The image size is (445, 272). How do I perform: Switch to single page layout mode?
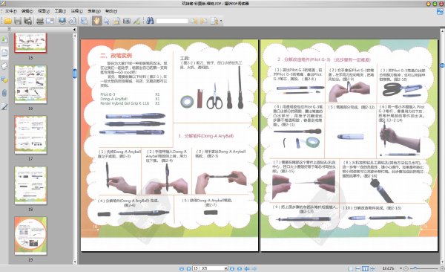pyautogui.click(x=351, y=268)
